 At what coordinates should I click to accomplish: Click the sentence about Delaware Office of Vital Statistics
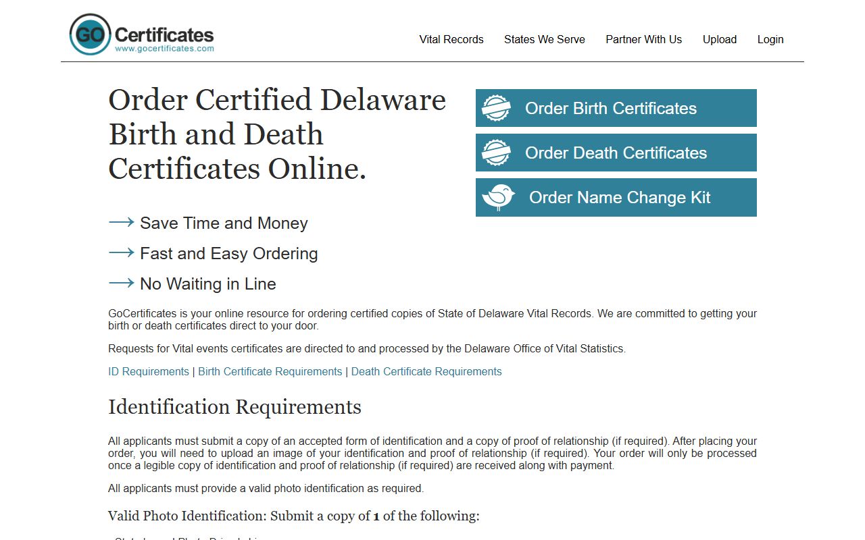pyautogui.click(x=367, y=349)
